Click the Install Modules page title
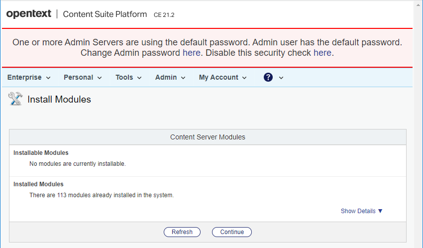This screenshot has height=248, width=423. [x=59, y=99]
